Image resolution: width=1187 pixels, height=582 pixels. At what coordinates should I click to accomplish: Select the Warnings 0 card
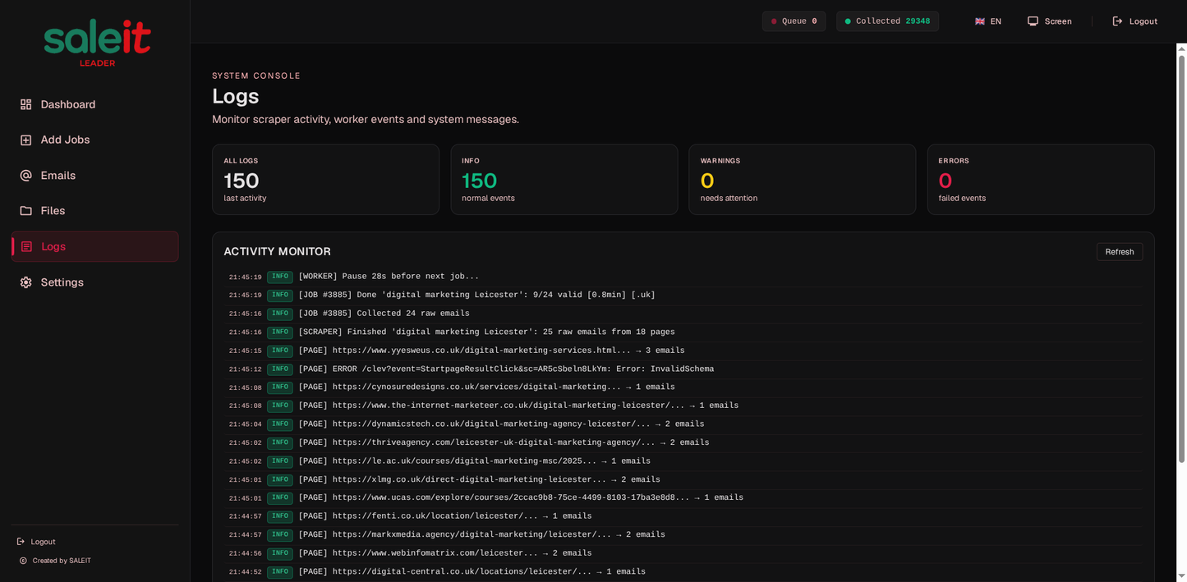pyautogui.click(x=803, y=180)
